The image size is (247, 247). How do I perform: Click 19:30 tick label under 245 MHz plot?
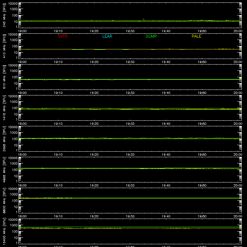point(130,31)
